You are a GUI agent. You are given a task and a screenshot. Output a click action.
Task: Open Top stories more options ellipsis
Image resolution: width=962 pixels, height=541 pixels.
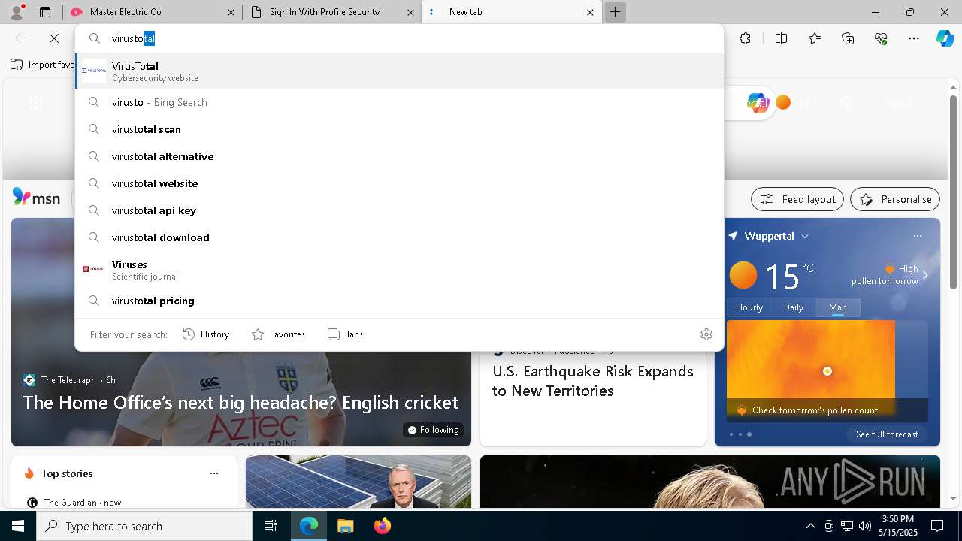214,473
